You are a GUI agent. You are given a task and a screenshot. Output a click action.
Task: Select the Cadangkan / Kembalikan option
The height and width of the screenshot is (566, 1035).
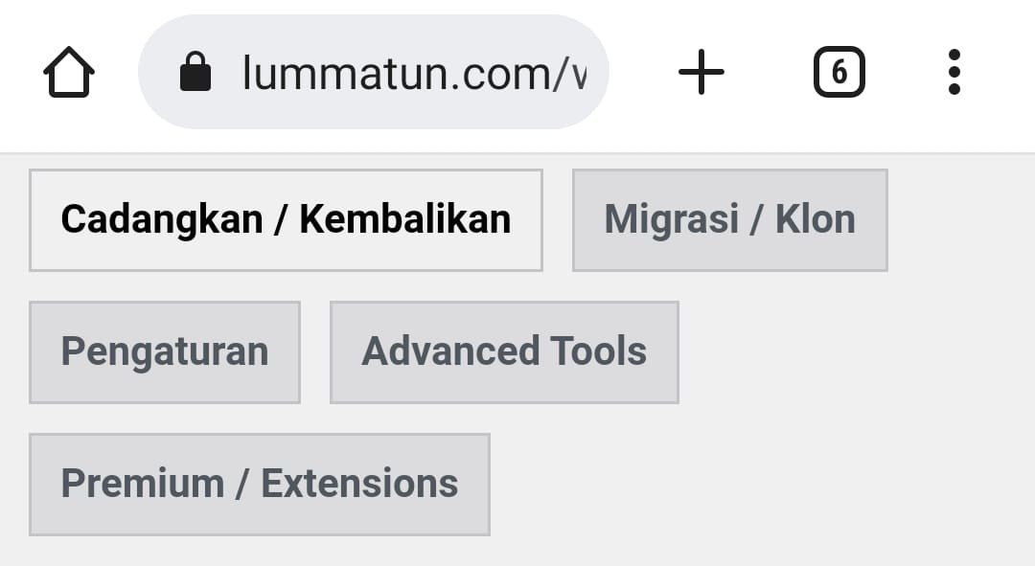point(286,219)
